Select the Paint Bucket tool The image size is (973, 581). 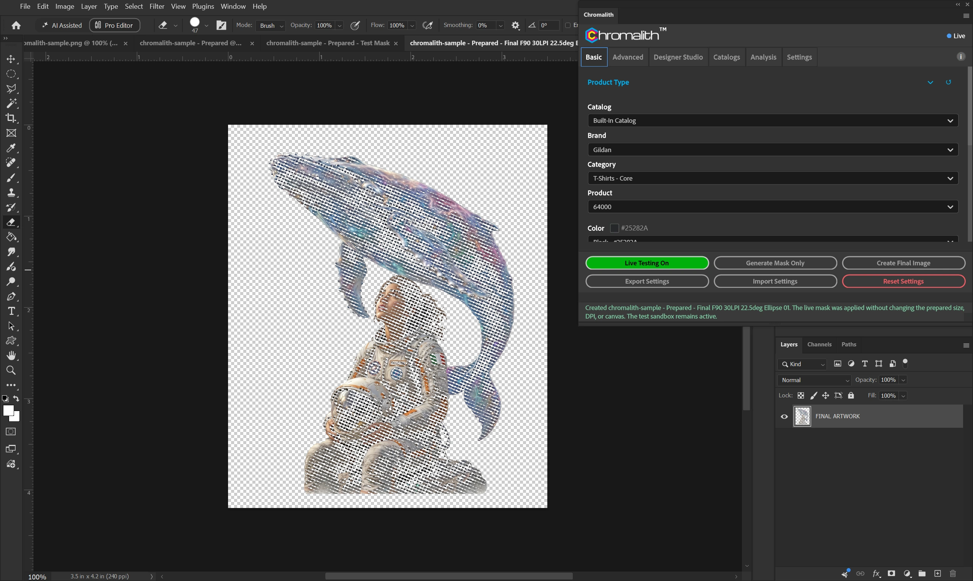coord(11,237)
